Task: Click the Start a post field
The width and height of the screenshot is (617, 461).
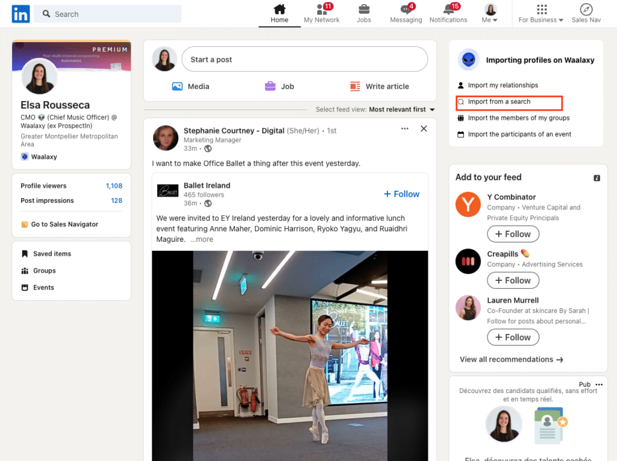Action: (304, 60)
